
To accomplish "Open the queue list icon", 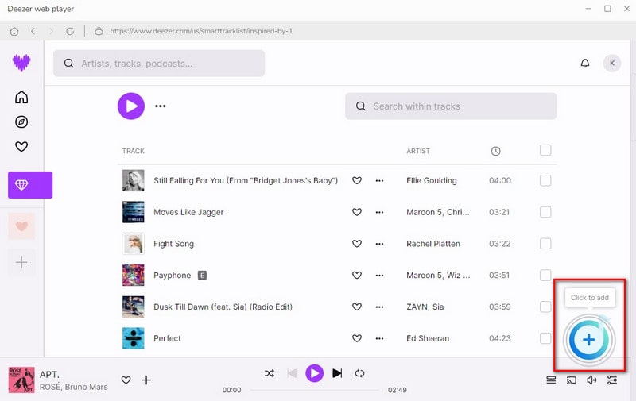I will tap(551, 380).
